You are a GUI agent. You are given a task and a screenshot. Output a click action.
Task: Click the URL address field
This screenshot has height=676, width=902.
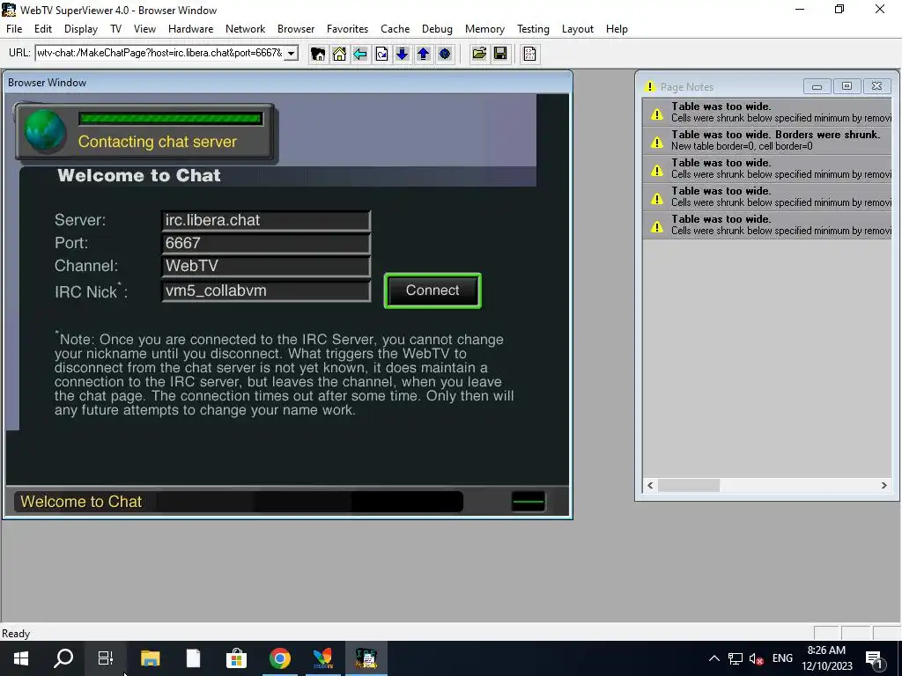point(160,54)
